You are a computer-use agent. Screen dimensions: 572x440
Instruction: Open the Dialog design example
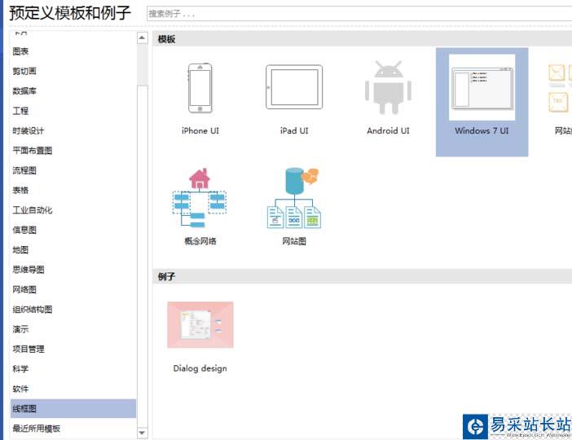(x=200, y=337)
